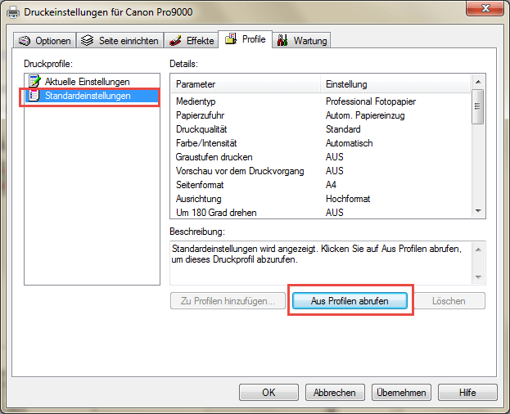Screen dimensions: 510x414
Task: Click the Automatisch value
Action: 350,143
